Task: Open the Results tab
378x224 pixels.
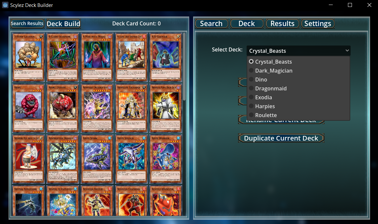Action: click(282, 24)
